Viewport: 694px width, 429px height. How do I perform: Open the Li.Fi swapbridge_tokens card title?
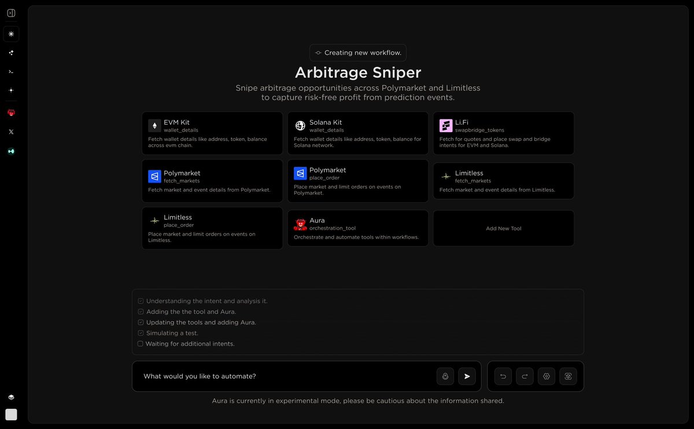tap(462, 122)
